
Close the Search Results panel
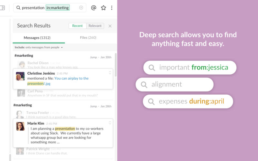[110, 26]
